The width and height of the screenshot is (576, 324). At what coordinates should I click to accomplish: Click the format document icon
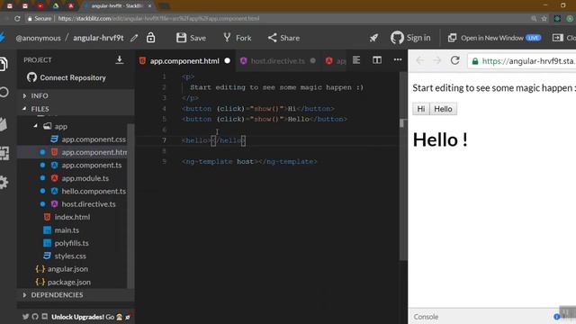point(356,60)
